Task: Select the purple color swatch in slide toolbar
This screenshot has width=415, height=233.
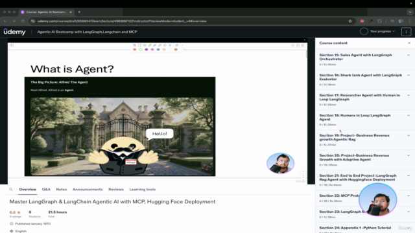Action: coord(147,49)
